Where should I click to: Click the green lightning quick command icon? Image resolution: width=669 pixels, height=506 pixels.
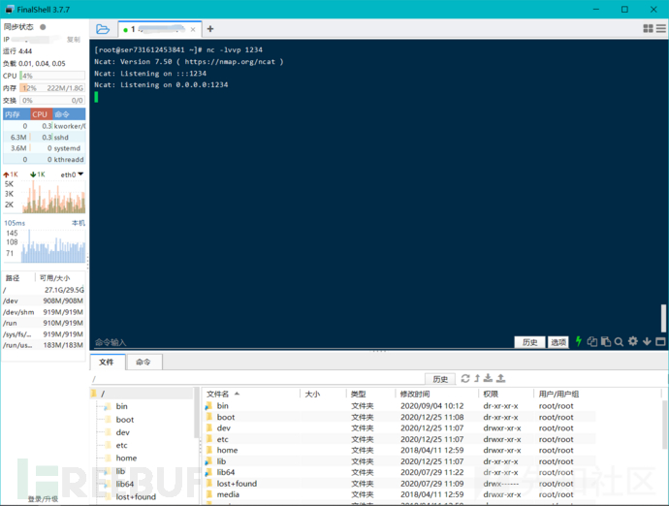click(579, 341)
